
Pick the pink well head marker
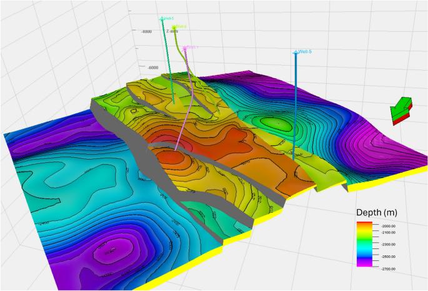186,48
